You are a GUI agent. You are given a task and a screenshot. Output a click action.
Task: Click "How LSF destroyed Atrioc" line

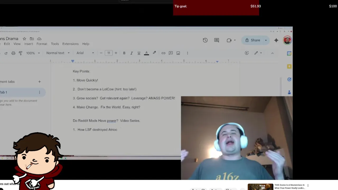click(95, 130)
